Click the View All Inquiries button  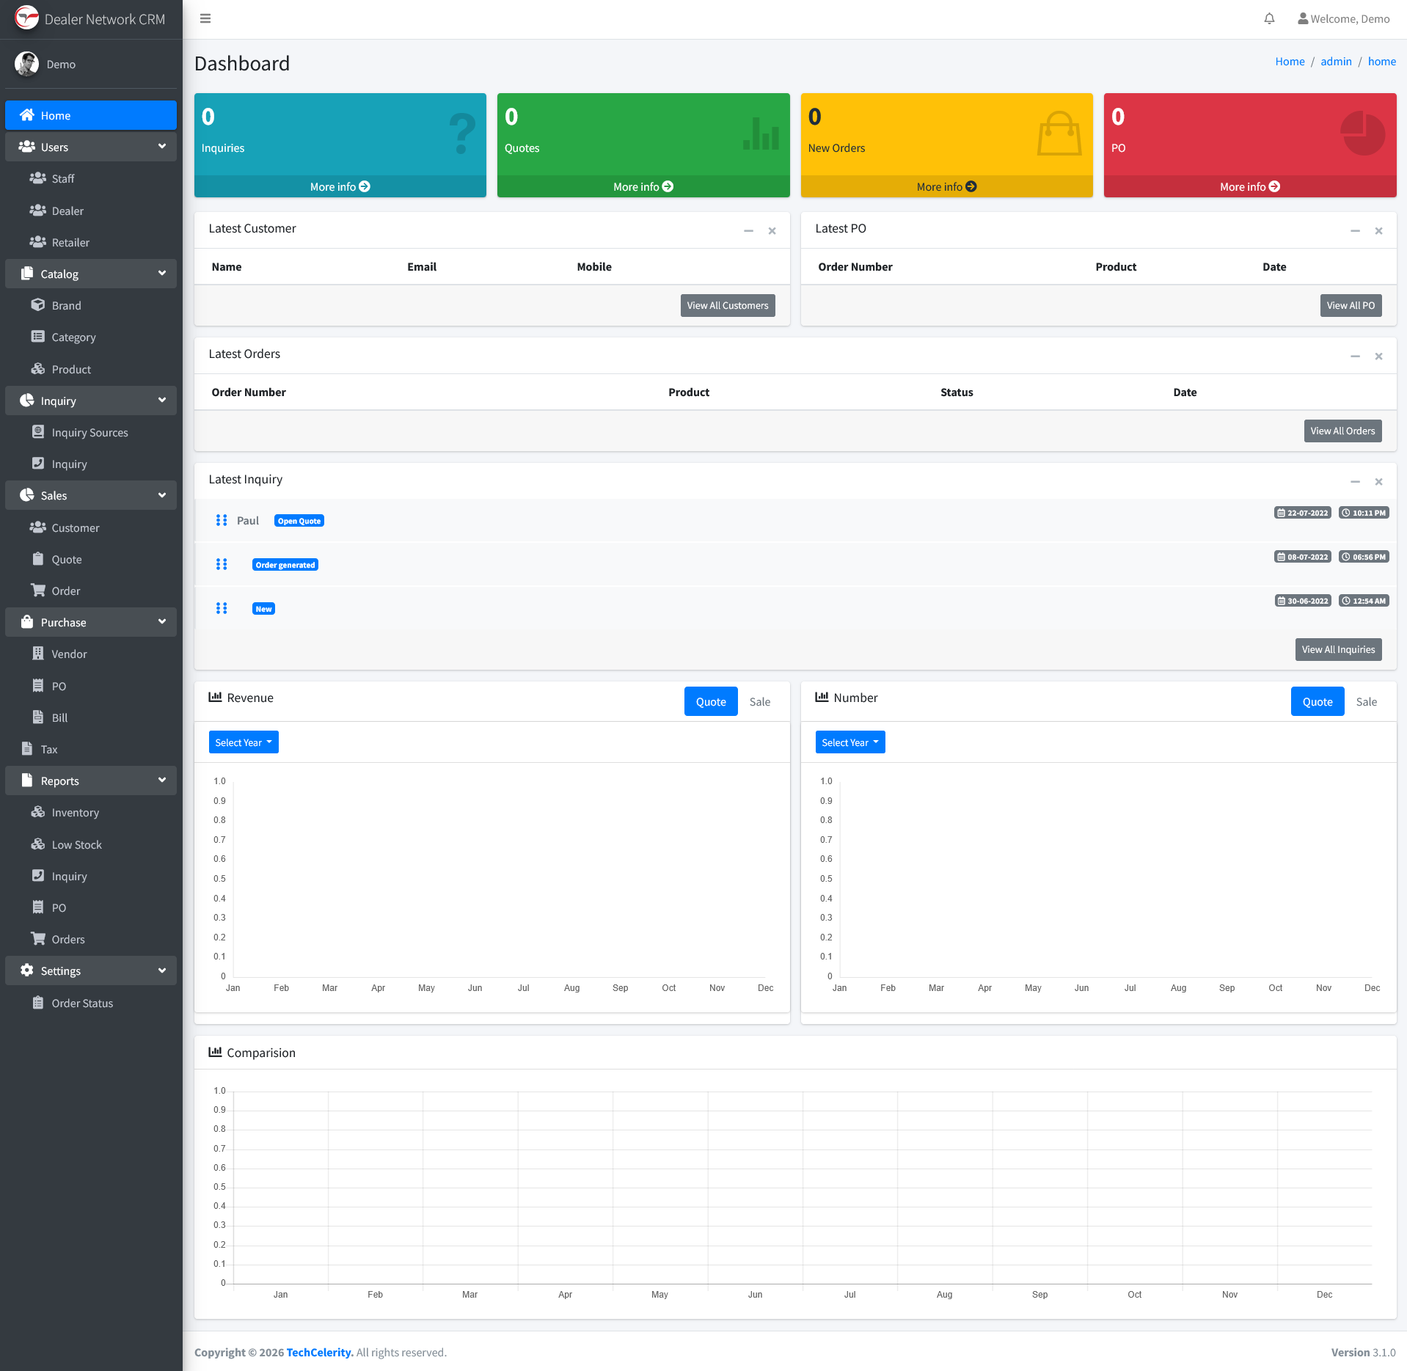point(1338,650)
